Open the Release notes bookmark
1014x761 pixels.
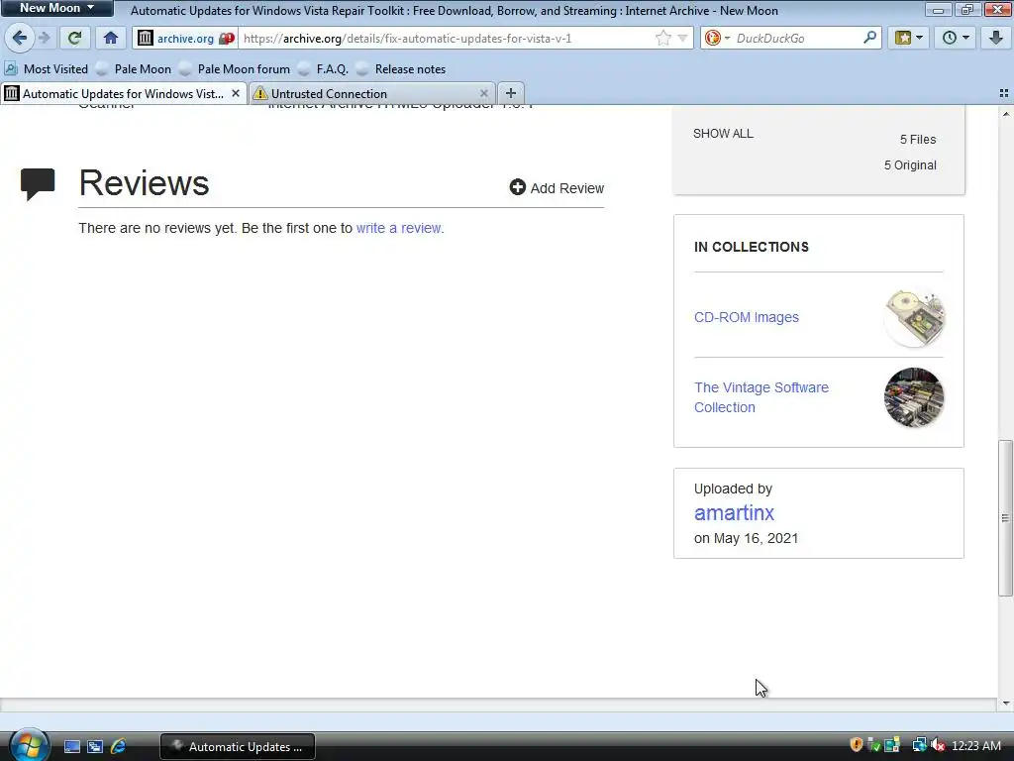tap(401, 68)
